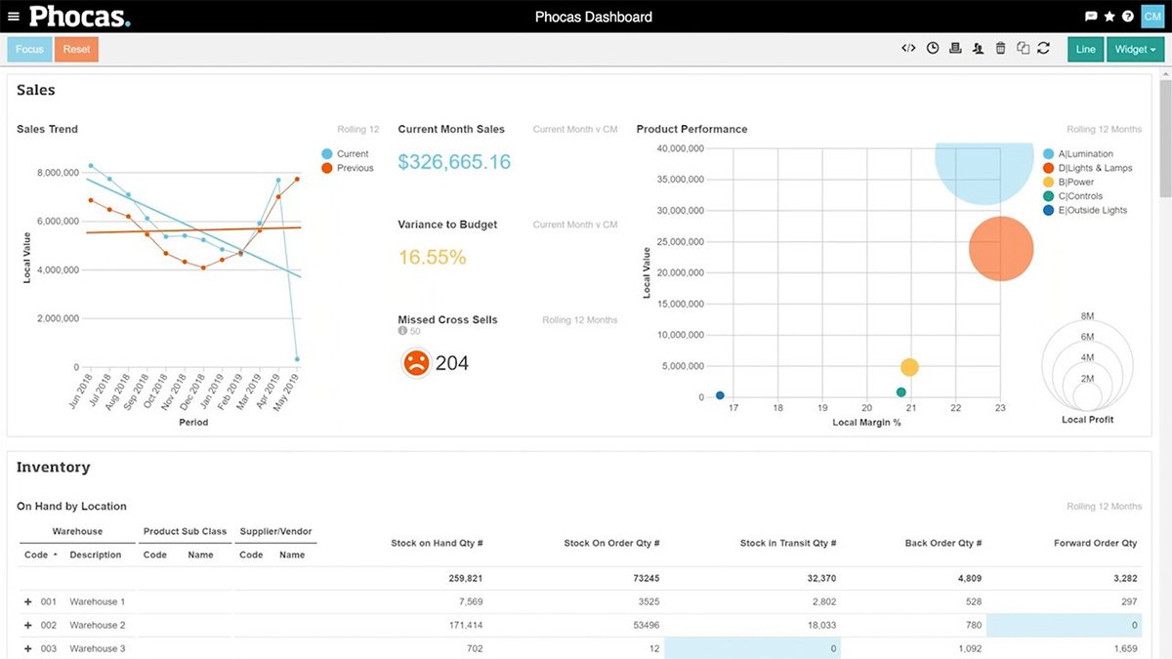Open the time period history icon
The height and width of the screenshot is (659, 1172).
click(932, 47)
